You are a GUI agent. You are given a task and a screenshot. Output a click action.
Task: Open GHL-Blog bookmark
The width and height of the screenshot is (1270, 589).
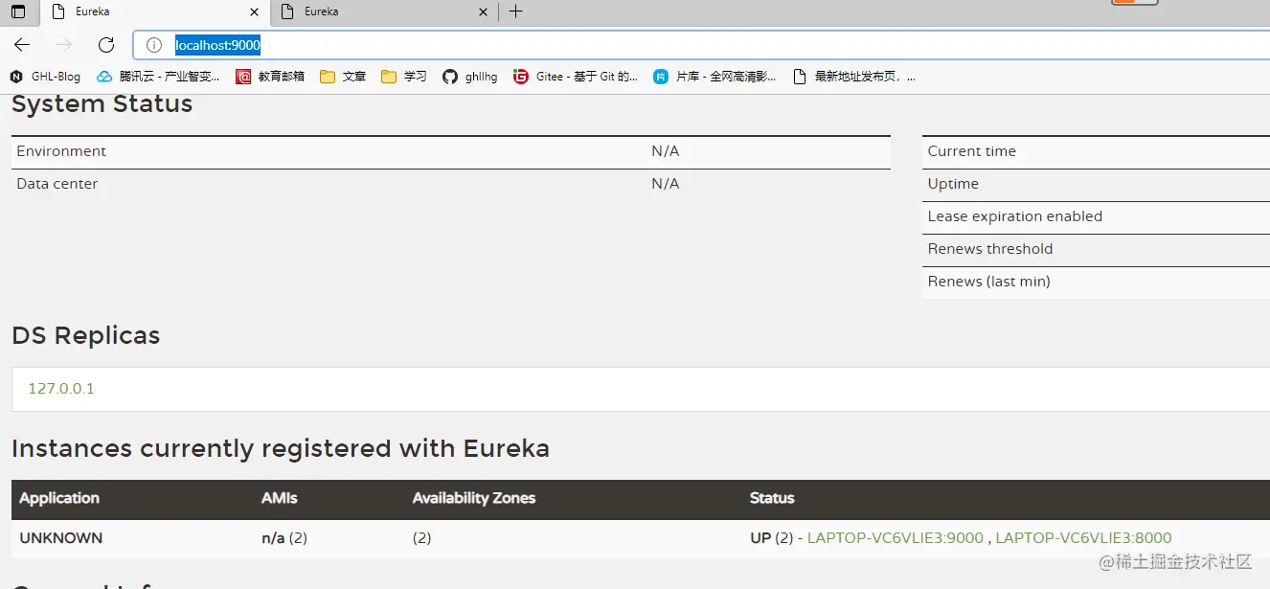46,77
